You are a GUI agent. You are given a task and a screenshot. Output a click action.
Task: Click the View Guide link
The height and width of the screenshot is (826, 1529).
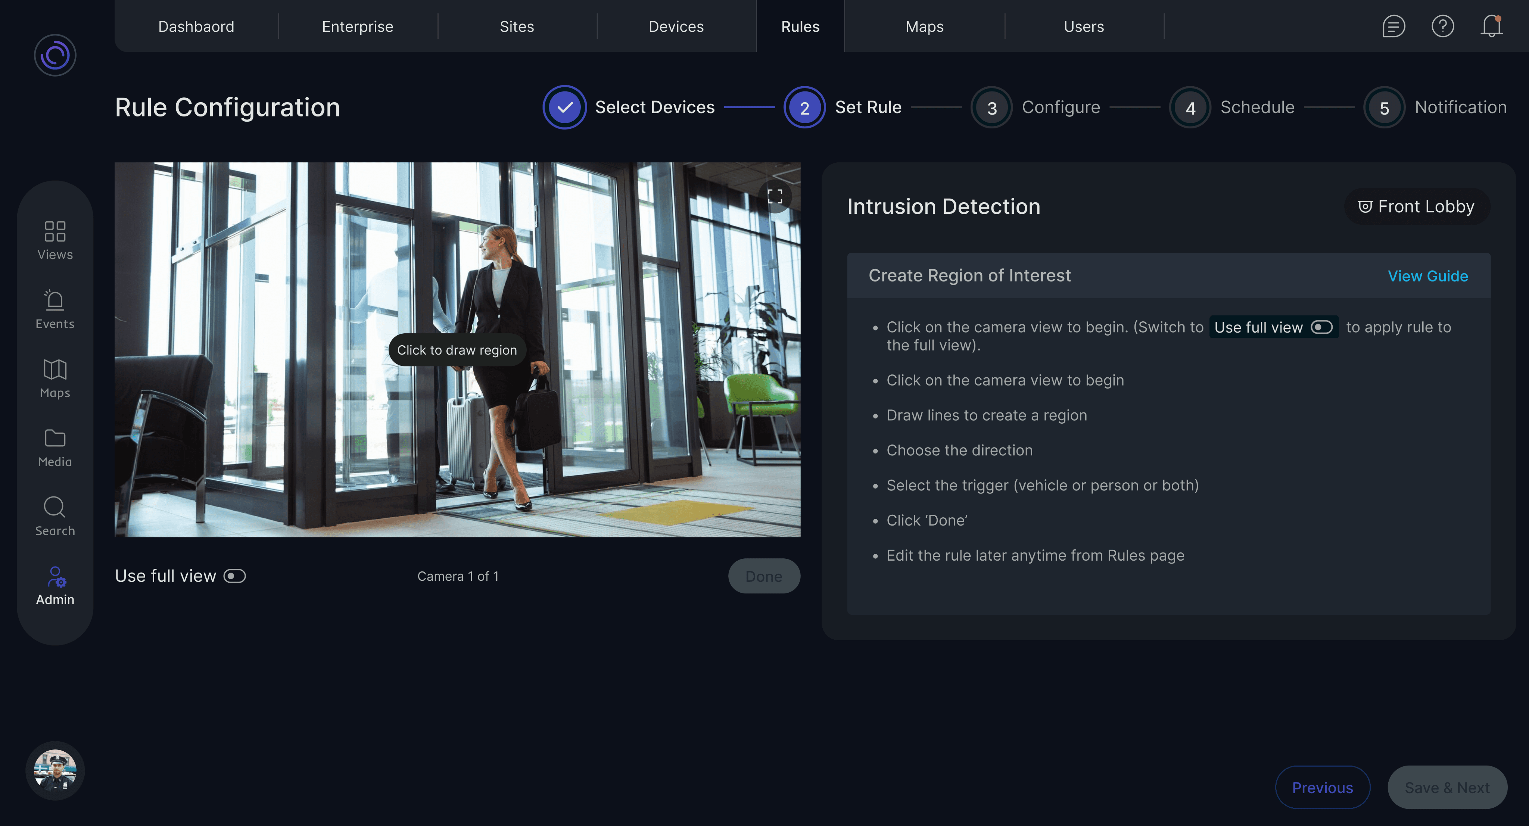1427,276
